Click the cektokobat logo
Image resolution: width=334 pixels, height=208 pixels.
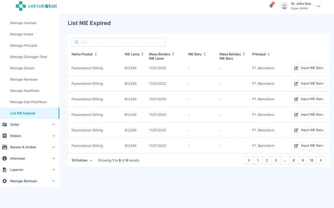click(36, 6)
